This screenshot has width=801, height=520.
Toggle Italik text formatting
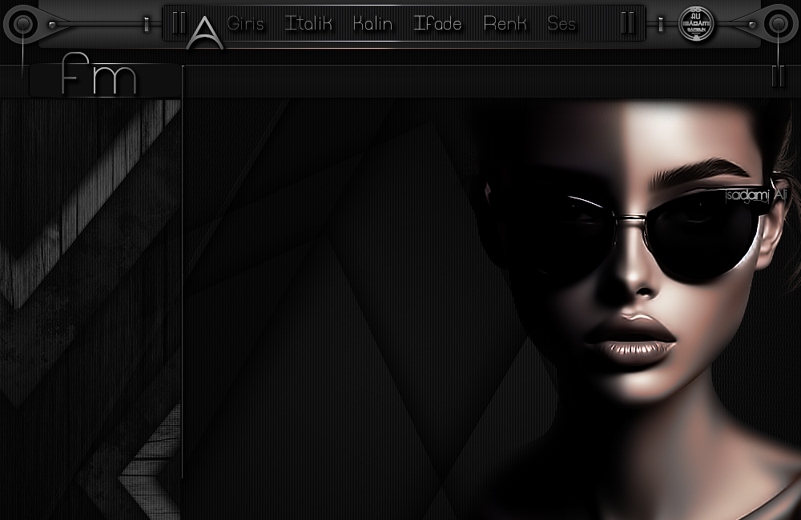click(x=308, y=23)
